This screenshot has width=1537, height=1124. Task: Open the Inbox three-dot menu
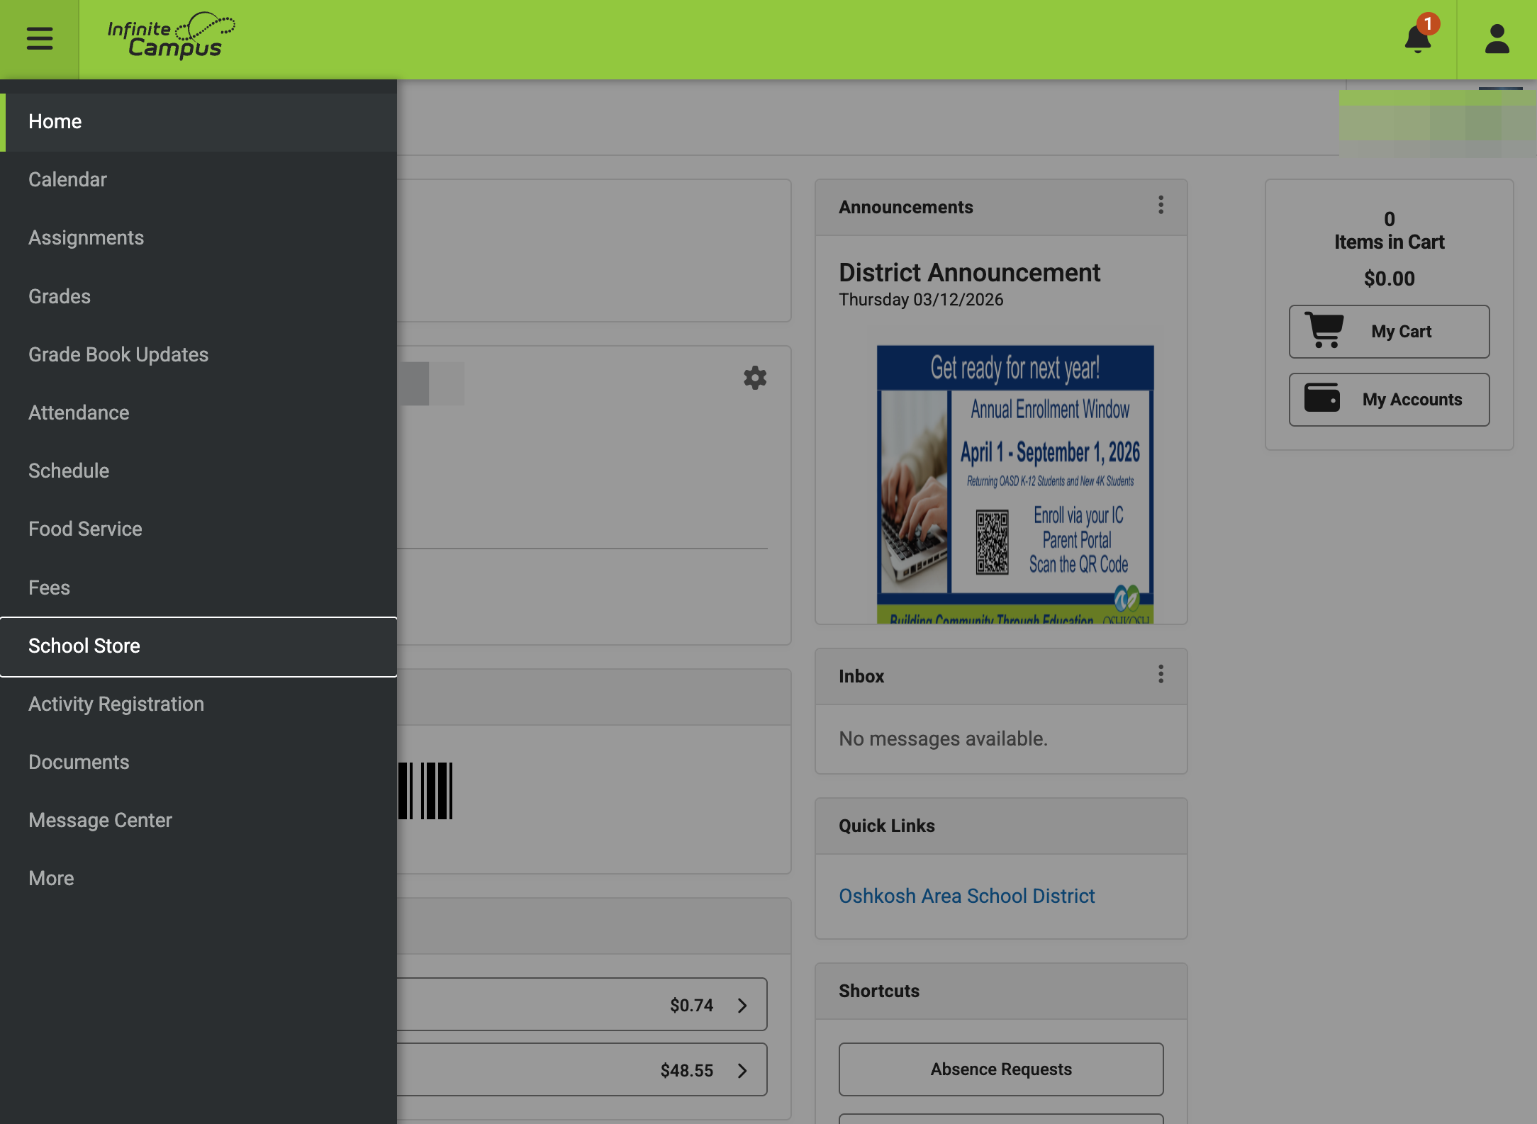[x=1161, y=674]
